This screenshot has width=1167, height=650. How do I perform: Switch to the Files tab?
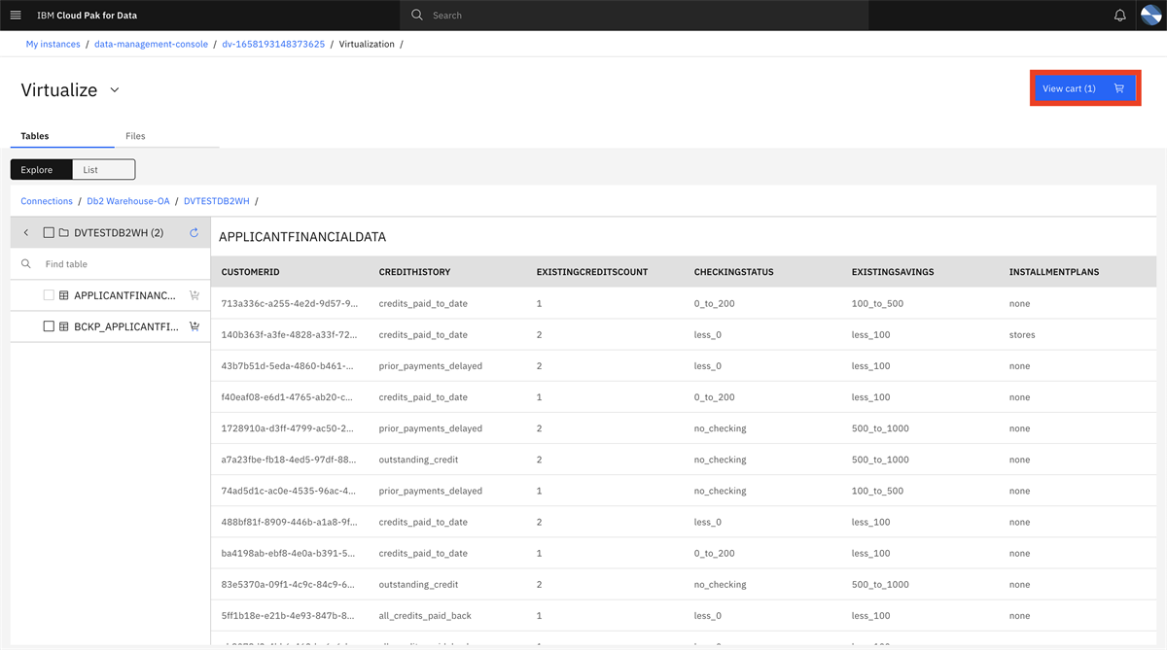click(135, 136)
